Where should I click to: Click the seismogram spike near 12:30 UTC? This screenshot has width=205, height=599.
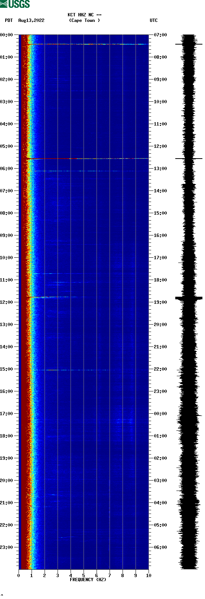click(189, 159)
